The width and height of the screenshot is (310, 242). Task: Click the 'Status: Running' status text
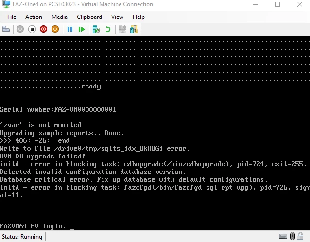(22, 237)
